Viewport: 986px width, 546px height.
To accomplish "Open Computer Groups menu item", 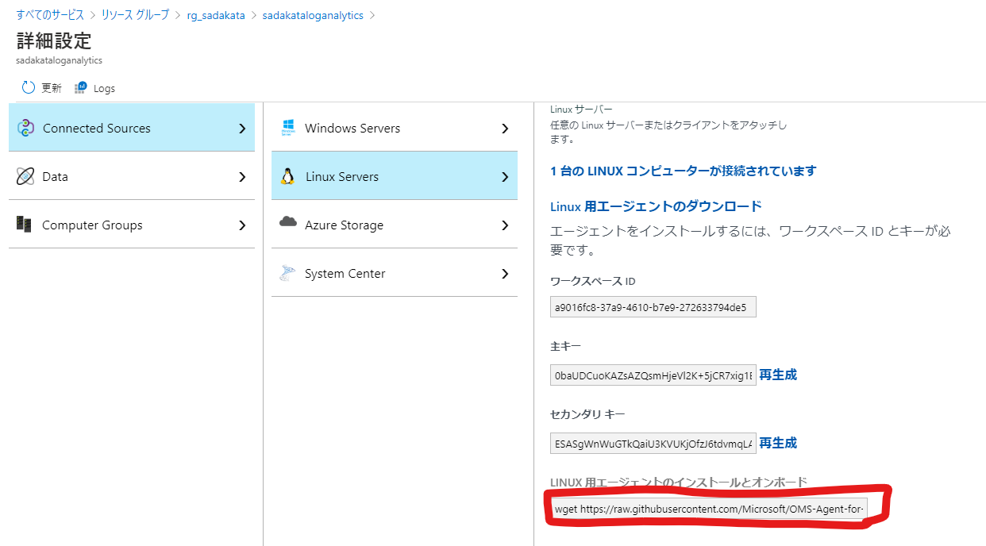I will coord(132,225).
